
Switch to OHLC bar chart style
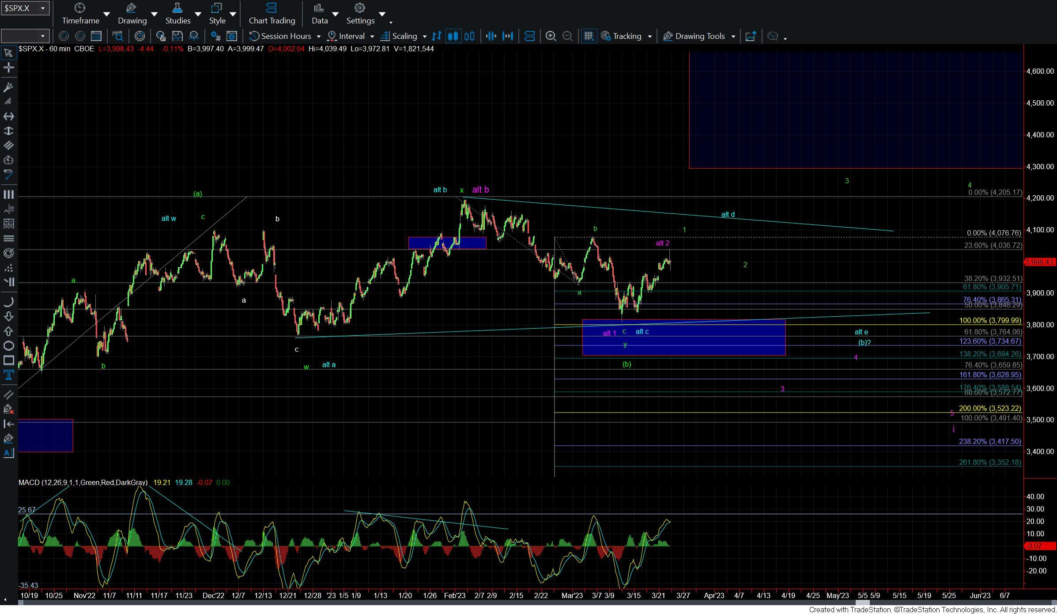coord(436,36)
